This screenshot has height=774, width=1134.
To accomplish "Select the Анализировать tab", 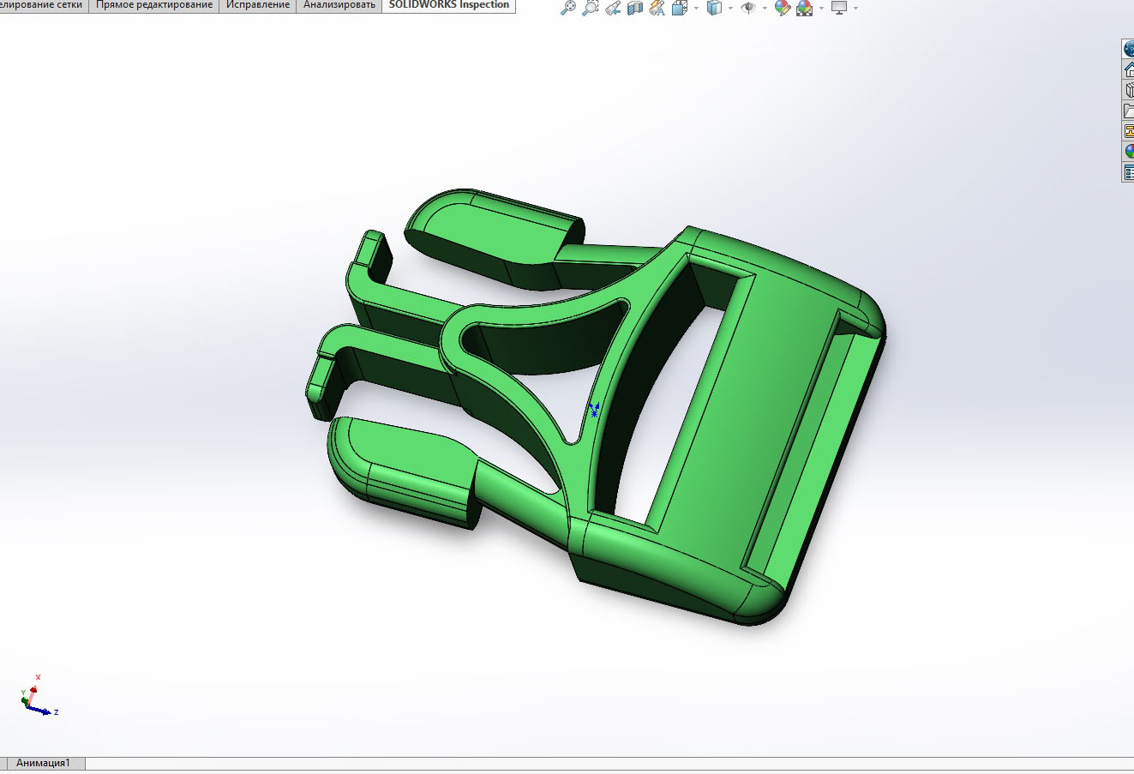I will [339, 5].
